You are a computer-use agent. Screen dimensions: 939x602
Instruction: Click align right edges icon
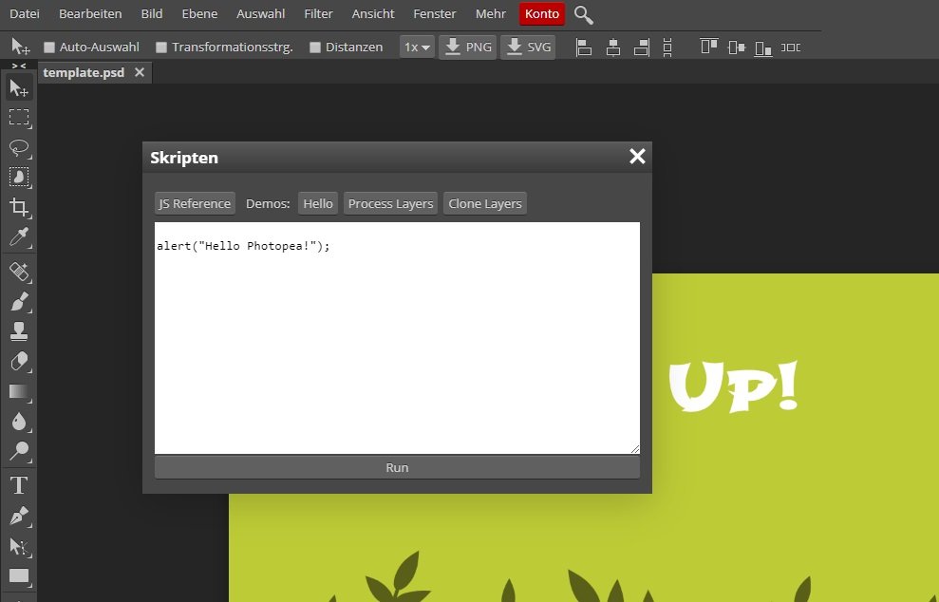[x=642, y=47]
